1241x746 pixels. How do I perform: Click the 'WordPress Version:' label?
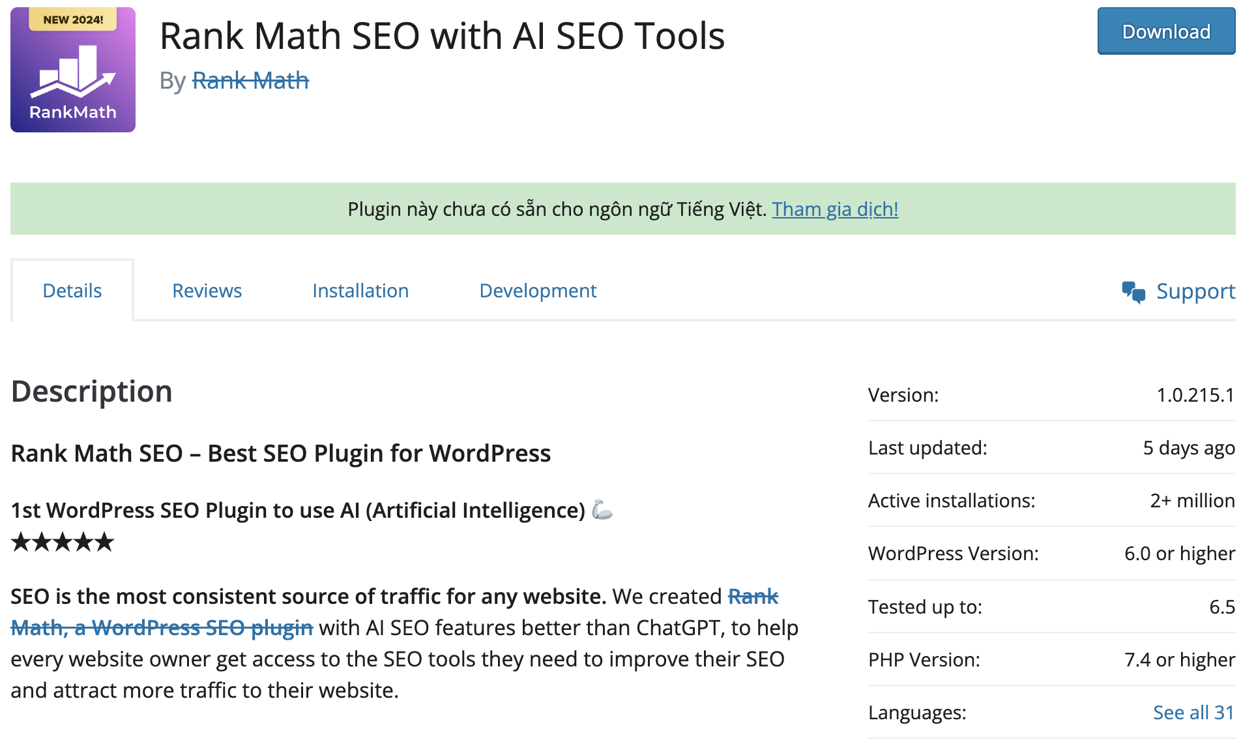[x=954, y=554]
